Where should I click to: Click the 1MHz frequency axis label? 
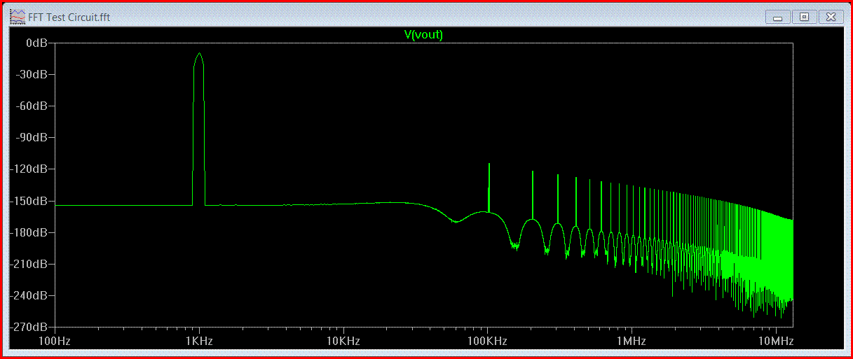[632, 341]
